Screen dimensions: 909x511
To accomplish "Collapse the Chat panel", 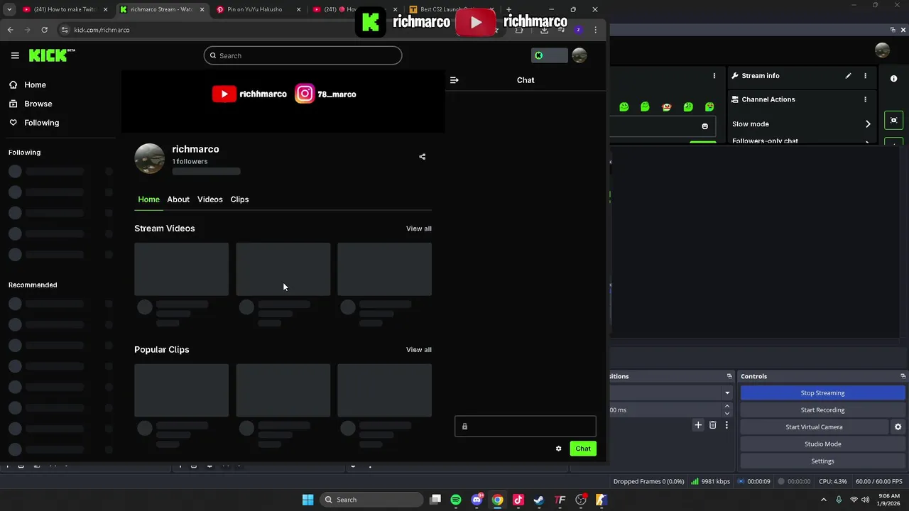I will [x=454, y=80].
